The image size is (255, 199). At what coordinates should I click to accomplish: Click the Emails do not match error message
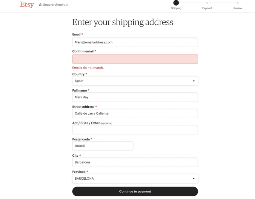click(88, 68)
